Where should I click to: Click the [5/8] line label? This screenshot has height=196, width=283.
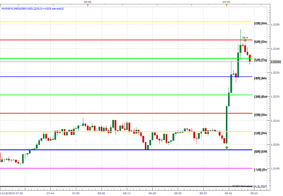click(260, 60)
